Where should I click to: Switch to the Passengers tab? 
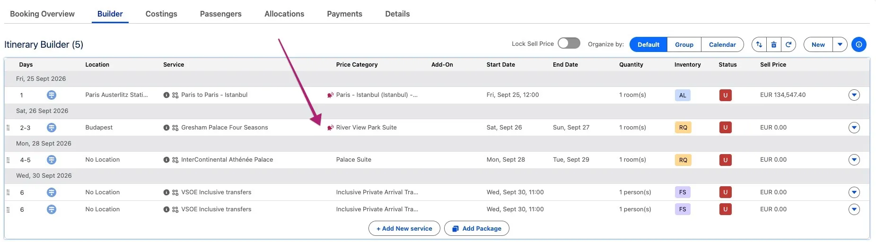[220, 14]
